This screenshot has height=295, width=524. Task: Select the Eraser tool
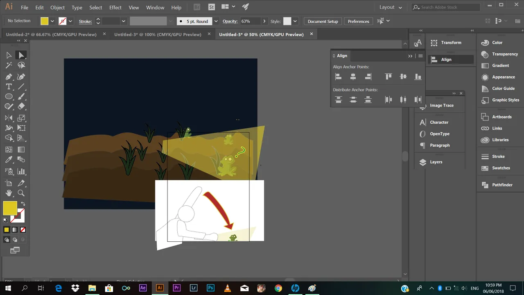21,107
